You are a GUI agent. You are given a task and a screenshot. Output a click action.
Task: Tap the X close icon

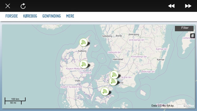coord(8,6)
